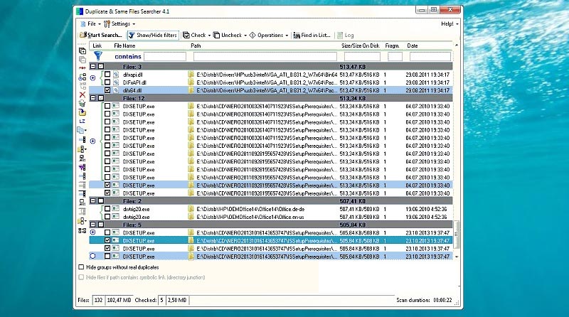569x317 pixels.
Task: Collapse the 'Files: 2' group
Action: [x=93, y=200]
